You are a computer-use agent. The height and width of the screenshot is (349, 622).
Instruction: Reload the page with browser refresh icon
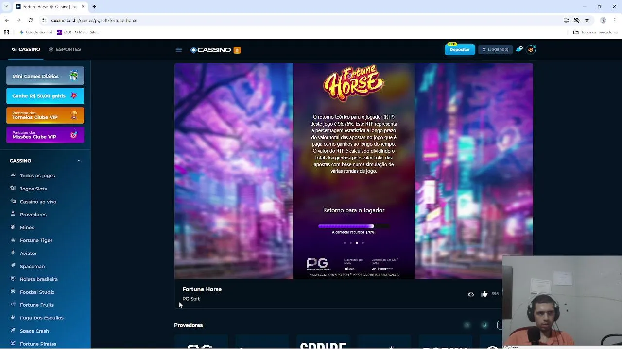[30, 20]
